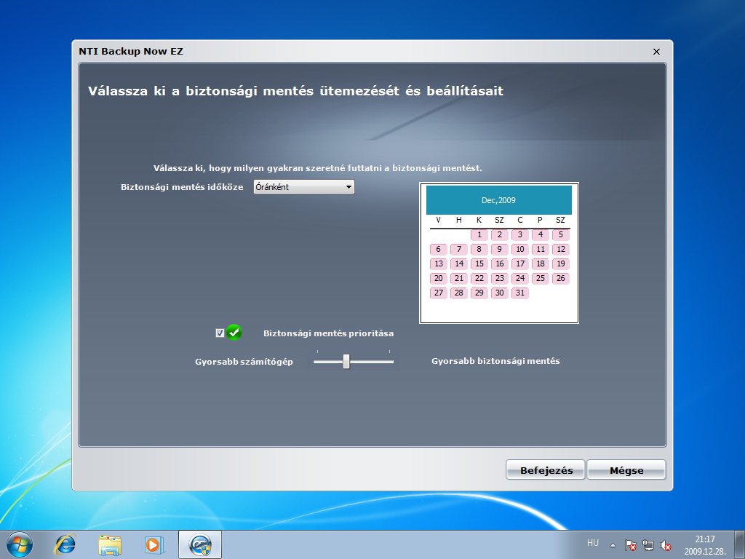Image resolution: width=745 pixels, height=559 pixels.
Task: Click the HU language indicator
Action: click(x=592, y=543)
